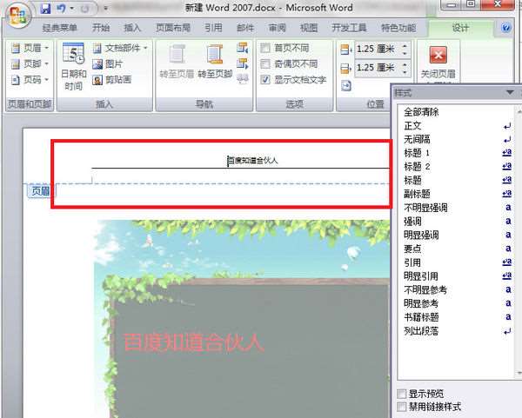Click the 转至页眉 button
522x418 pixels.
click(177, 62)
